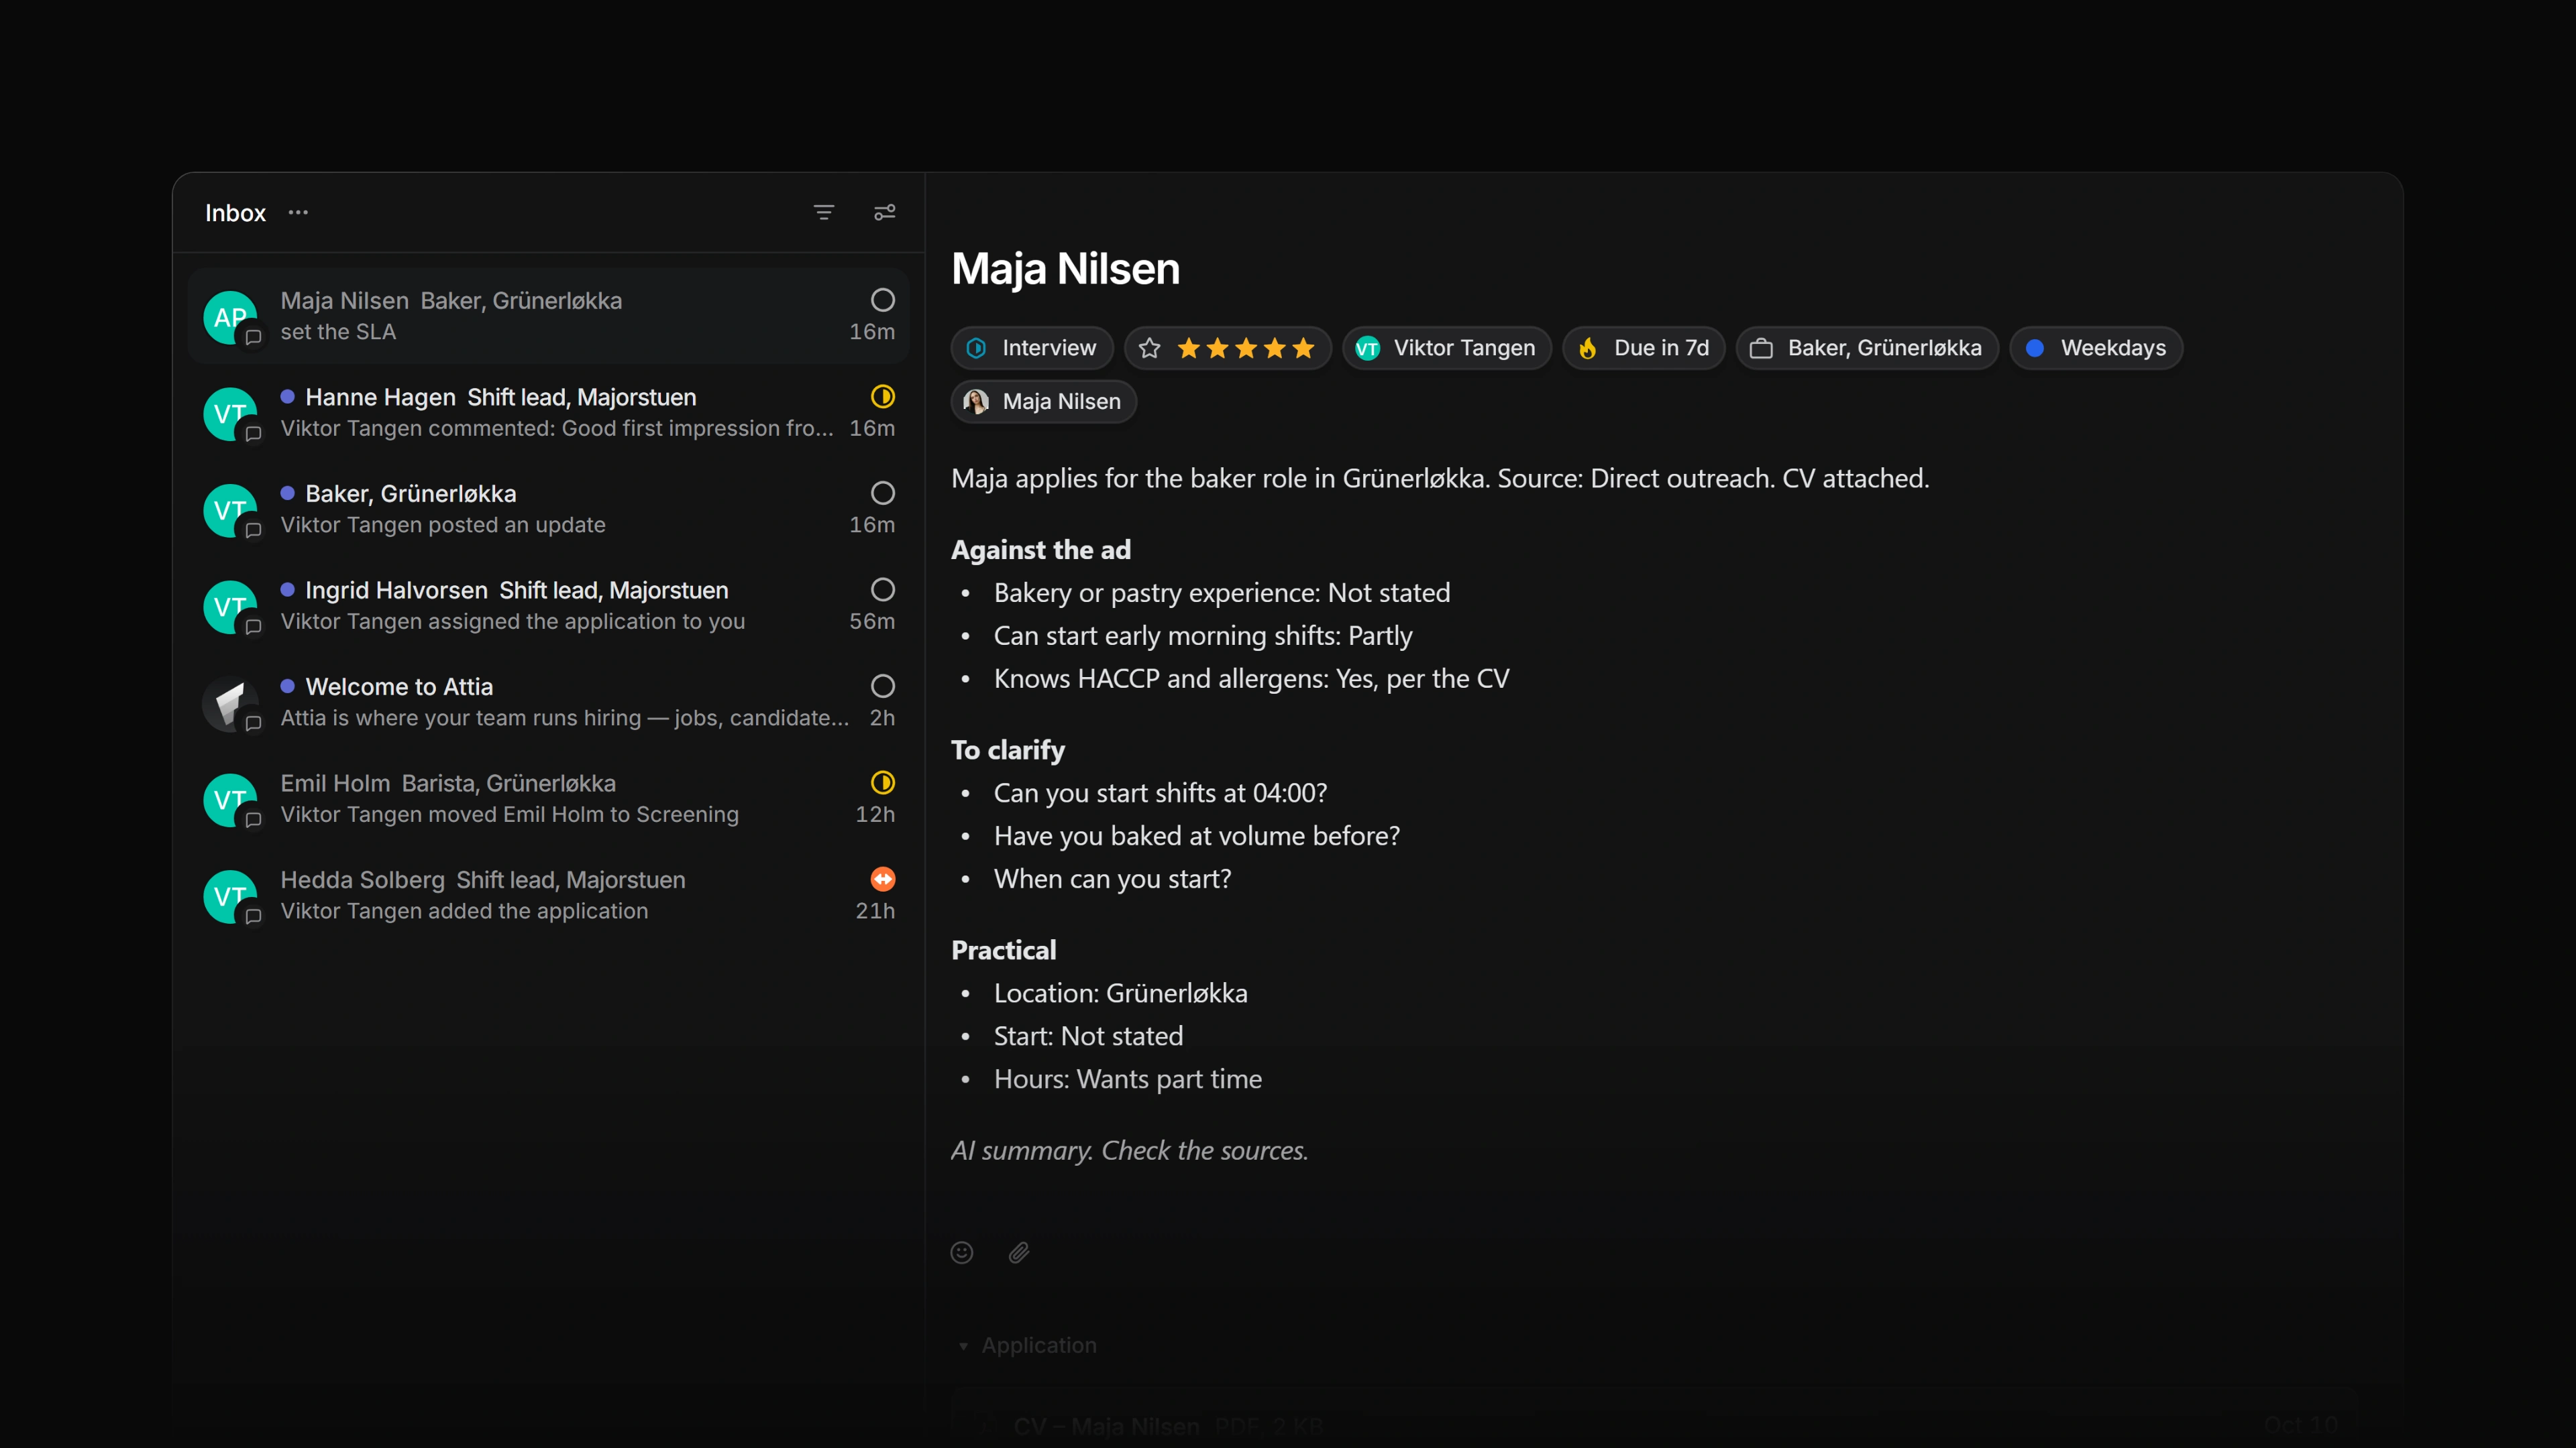
Task: Open the Inbox more options menu
Action: point(298,213)
